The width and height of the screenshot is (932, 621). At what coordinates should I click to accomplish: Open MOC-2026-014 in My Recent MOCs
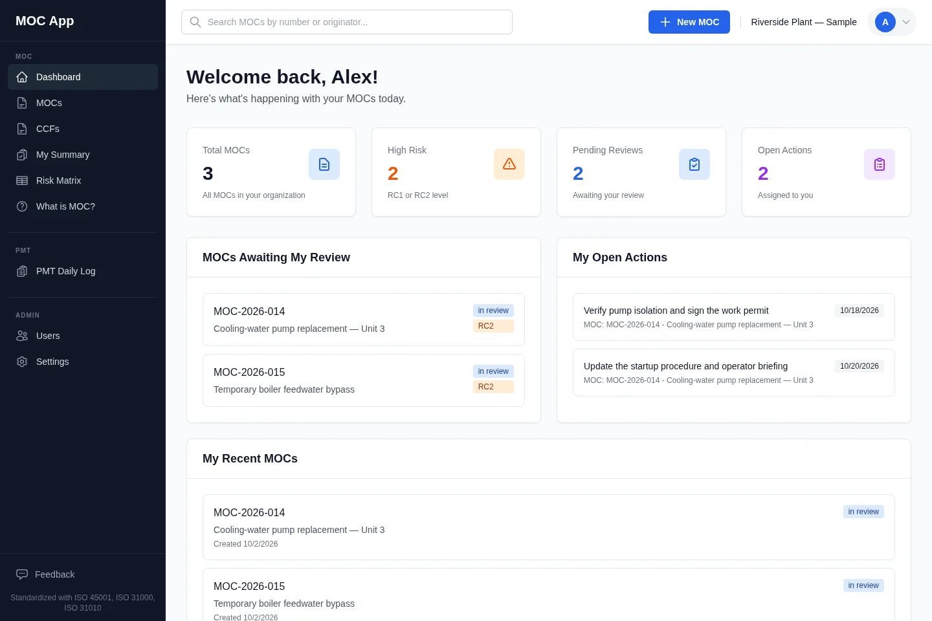pos(549,527)
